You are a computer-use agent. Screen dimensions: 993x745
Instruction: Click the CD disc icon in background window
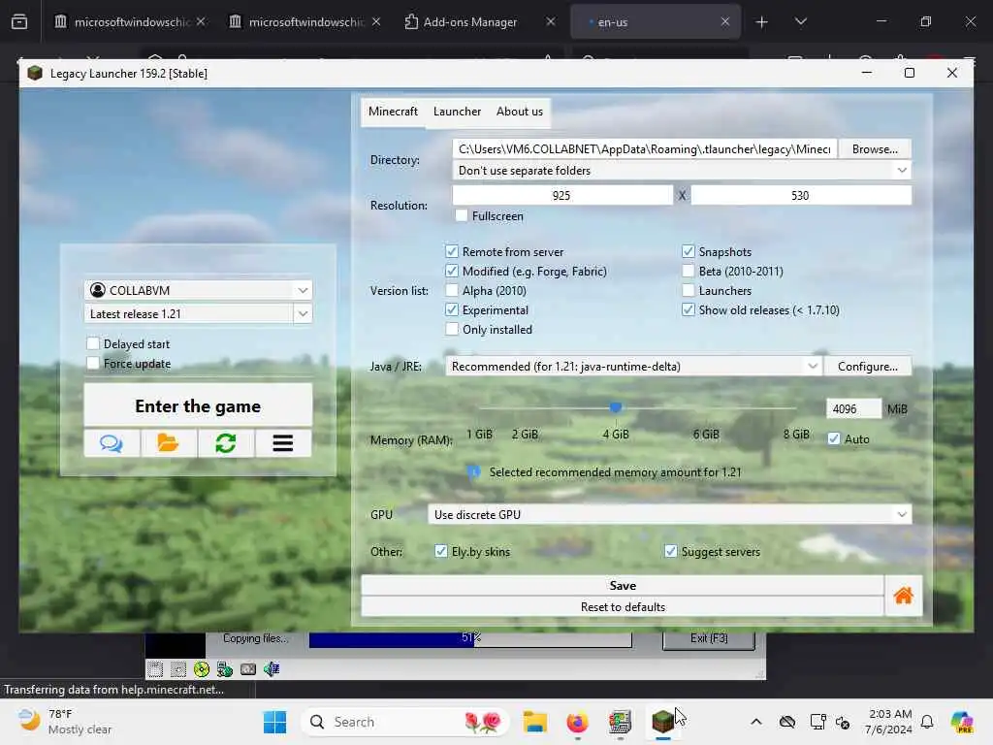[202, 669]
